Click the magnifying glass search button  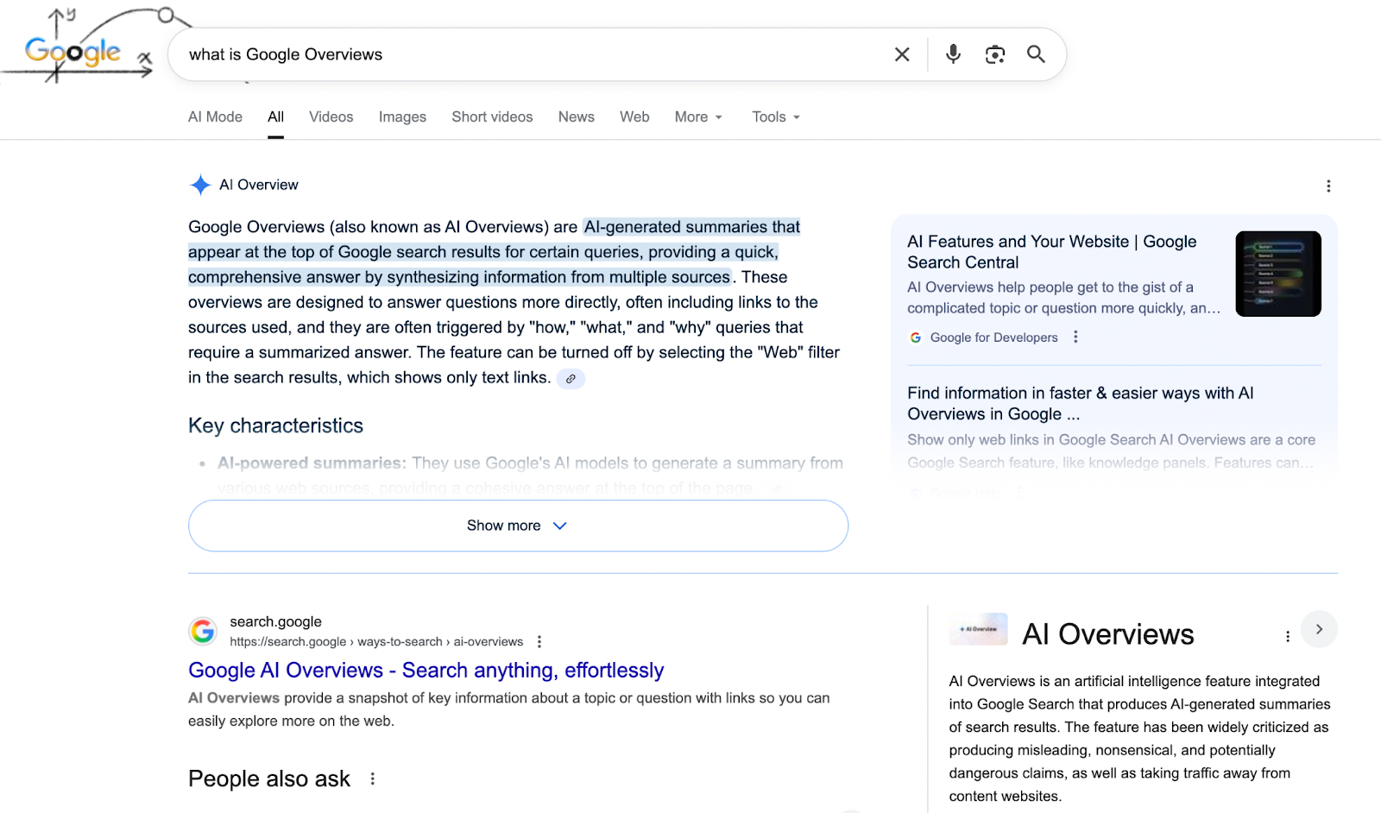click(1036, 54)
